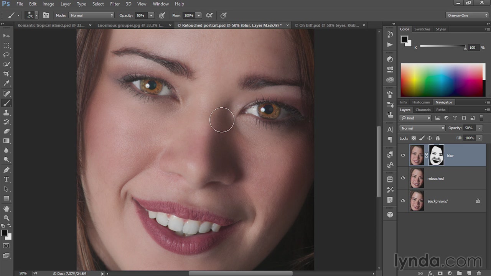491x276 pixels.
Task: Select the Blur tool
Action: pyautogui.click(x=7, y=150)
